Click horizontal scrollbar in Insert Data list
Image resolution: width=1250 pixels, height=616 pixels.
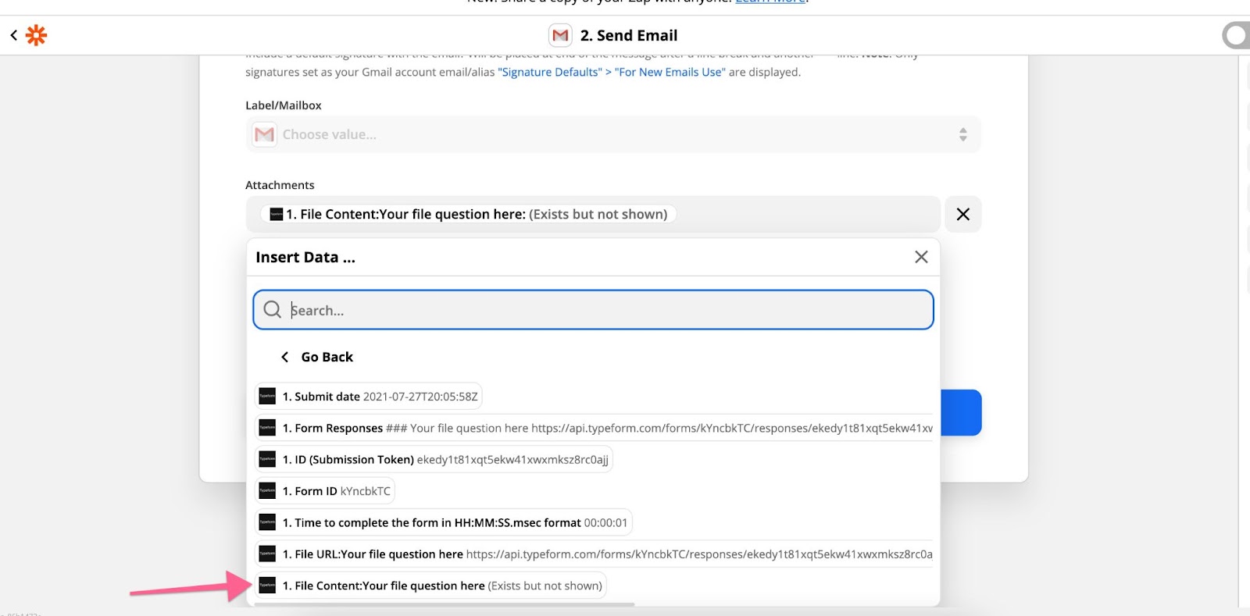click(444, 604)
